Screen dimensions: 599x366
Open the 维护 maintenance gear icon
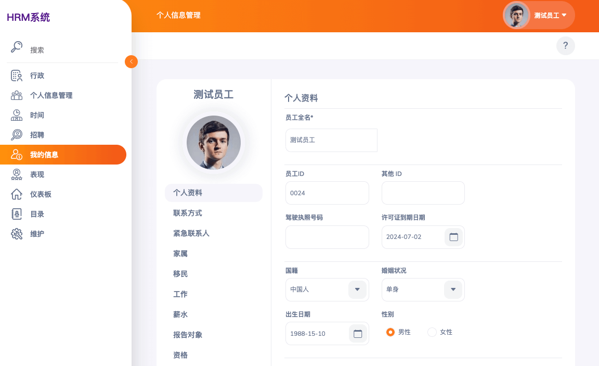tap(17, 234)
